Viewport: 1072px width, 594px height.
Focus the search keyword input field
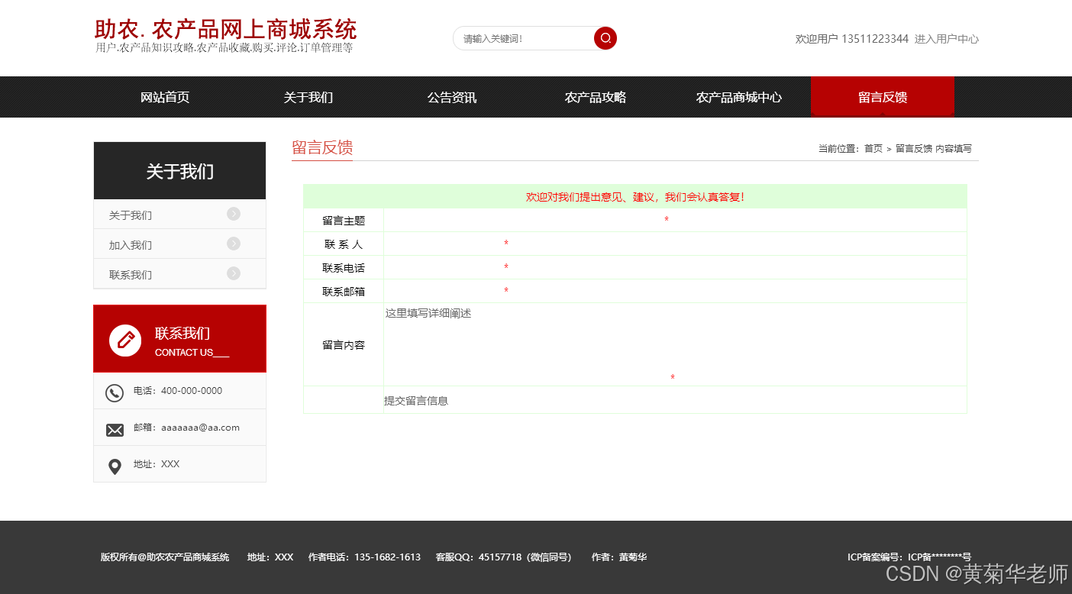tap(524, 38)
